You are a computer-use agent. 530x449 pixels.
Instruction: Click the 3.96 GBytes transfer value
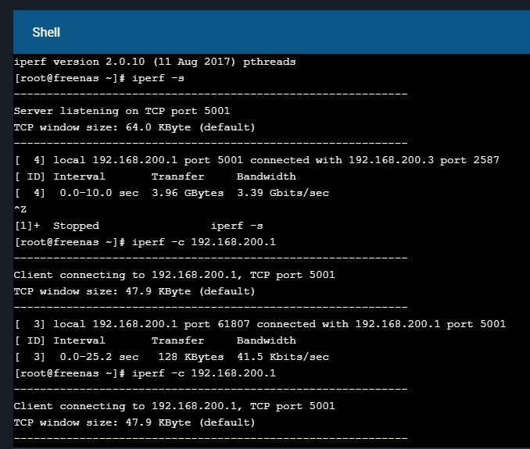click(188, 193)
